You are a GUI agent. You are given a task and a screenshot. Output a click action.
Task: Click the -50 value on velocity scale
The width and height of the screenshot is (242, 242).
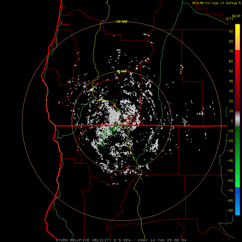pos(230,171)
